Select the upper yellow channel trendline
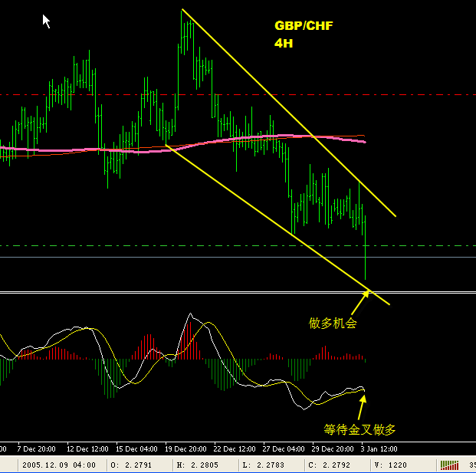Image resolution: width=476 pixels, height=473 pixels. point(288,113)
